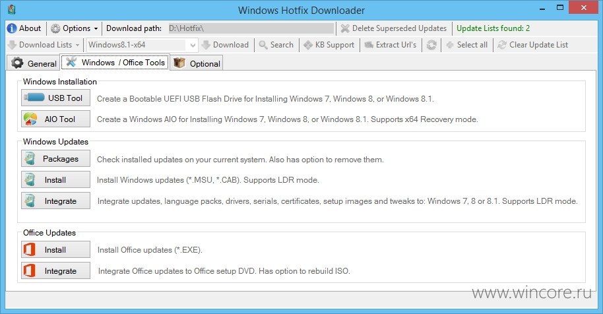
Task: Click the Download path: label
Action: coord(134,28)
